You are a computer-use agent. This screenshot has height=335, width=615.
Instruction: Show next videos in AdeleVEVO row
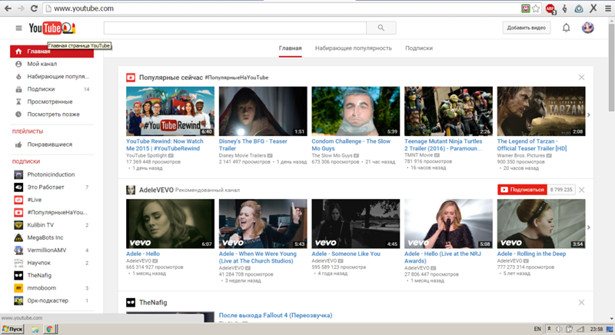(588, 227)
